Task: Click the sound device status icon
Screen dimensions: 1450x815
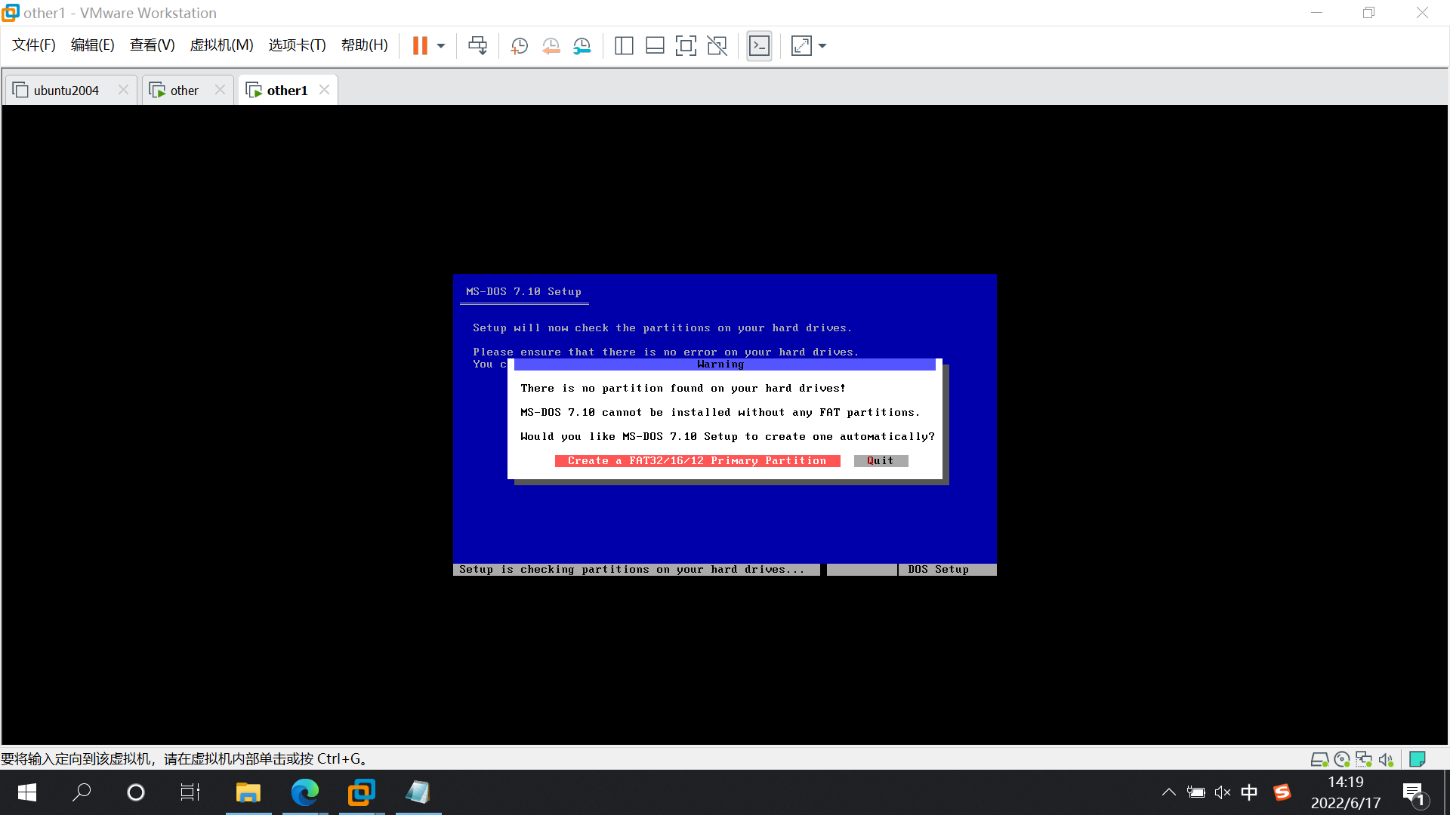Action: [x=1386, y=759]
